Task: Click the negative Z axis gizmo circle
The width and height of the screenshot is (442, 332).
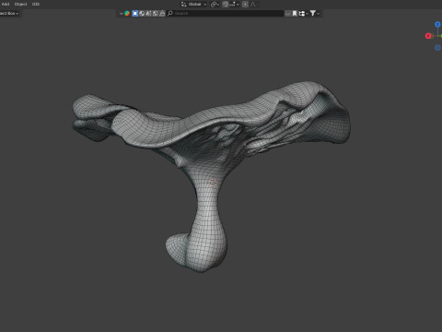Action: [437, 47]
